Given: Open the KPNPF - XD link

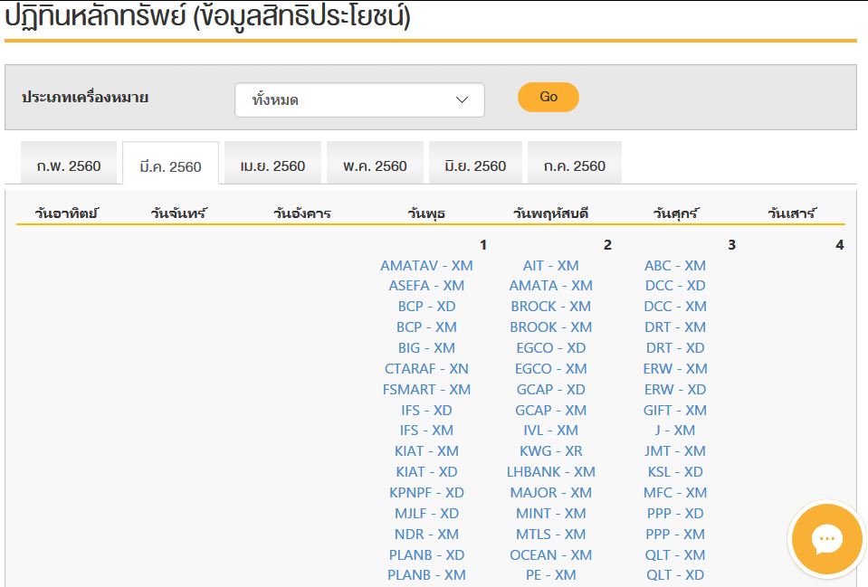Looking at the screenshot, I should [426, 492].
